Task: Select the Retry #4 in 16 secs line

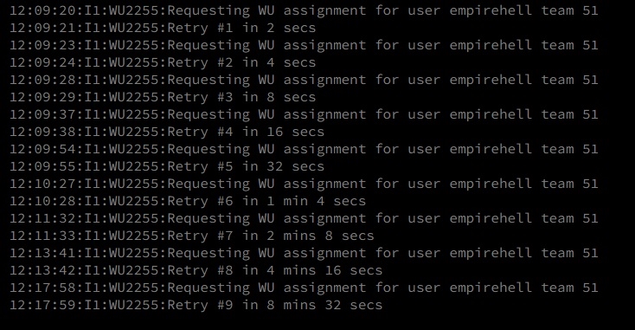Action: pos(167,133)
